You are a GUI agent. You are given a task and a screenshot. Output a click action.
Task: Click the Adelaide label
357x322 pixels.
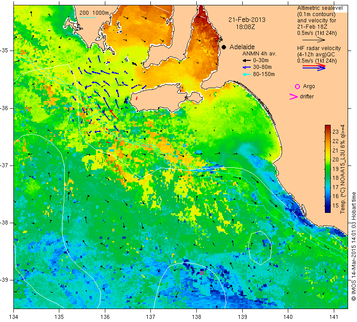coord(242,47)
